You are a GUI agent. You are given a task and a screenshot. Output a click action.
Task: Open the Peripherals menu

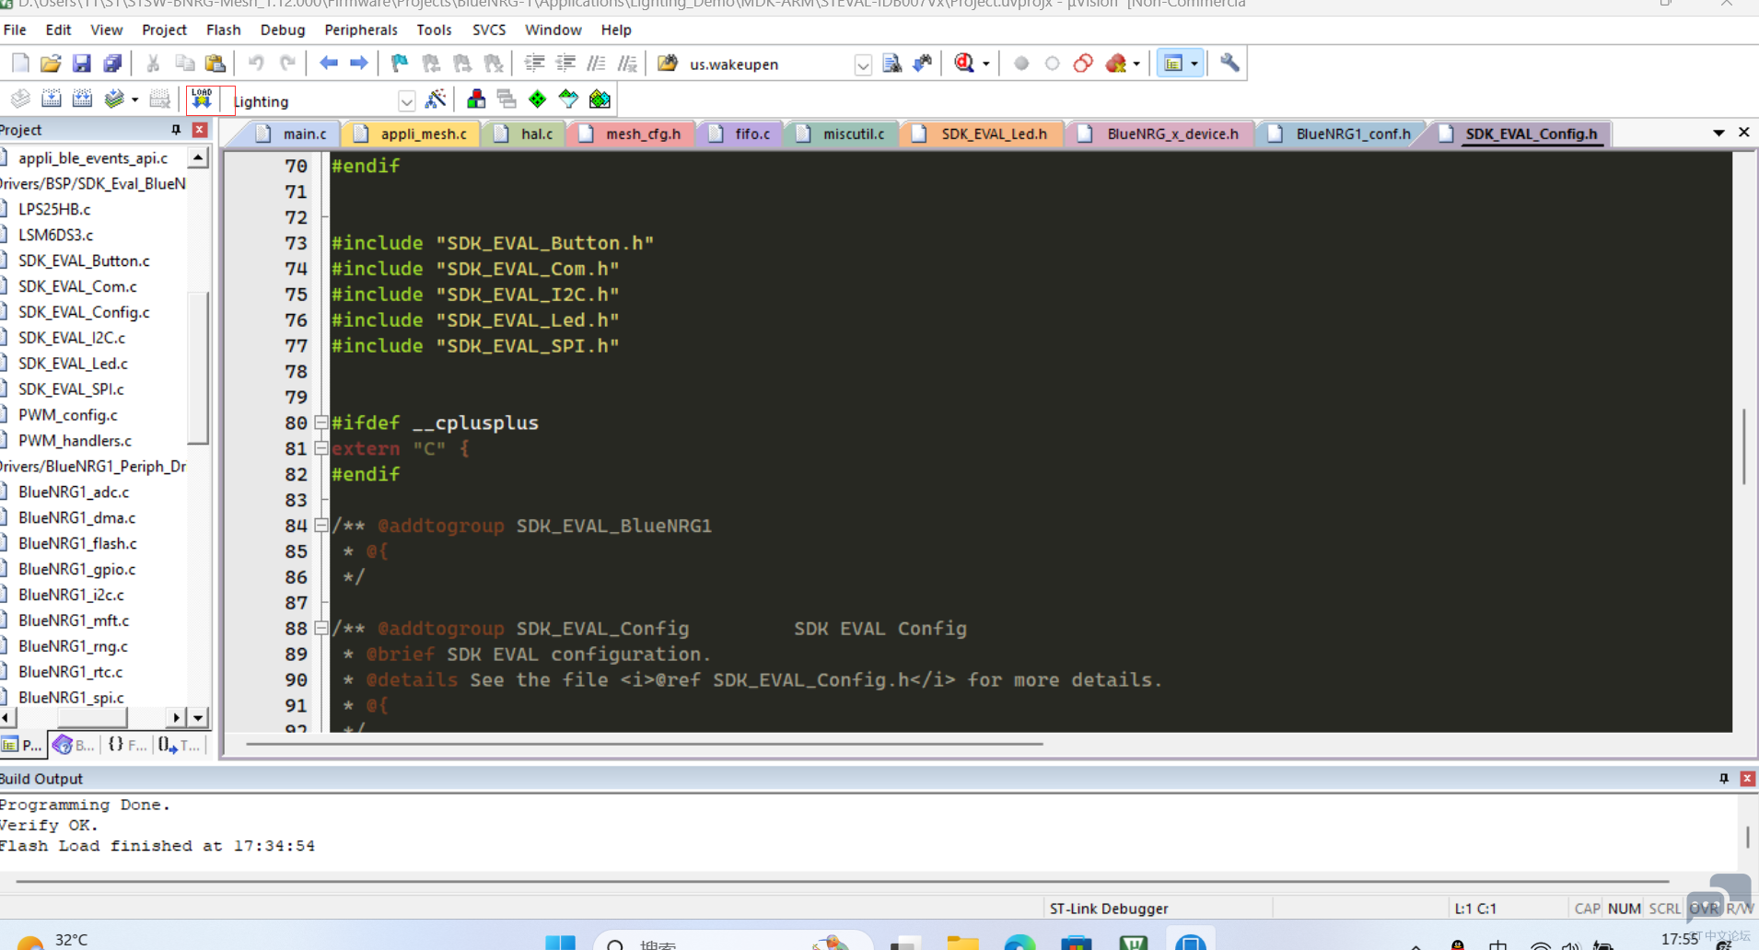(x=360, y=29)
